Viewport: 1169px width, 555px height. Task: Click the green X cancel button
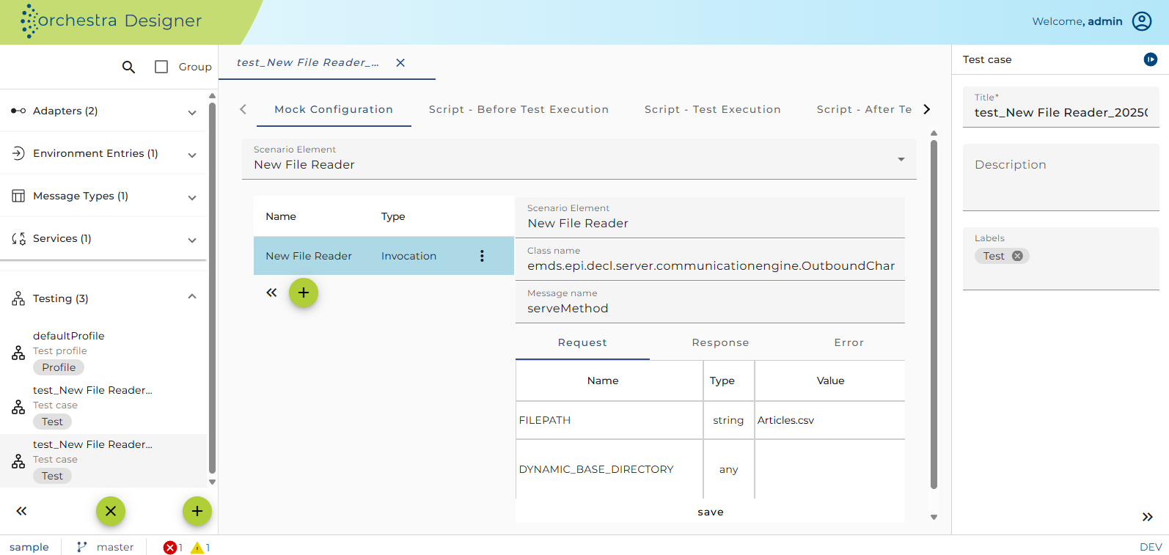click(x=111, y=511)
